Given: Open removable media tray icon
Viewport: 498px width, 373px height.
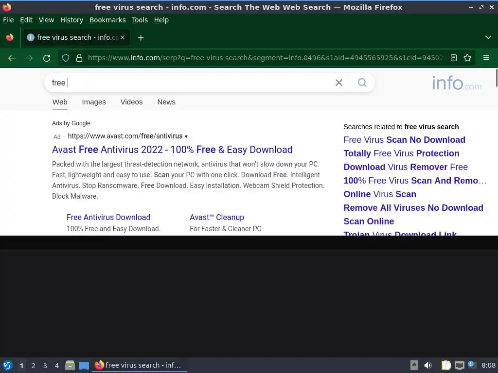Looking at the screenshot, I should click(x=414, y=365).
